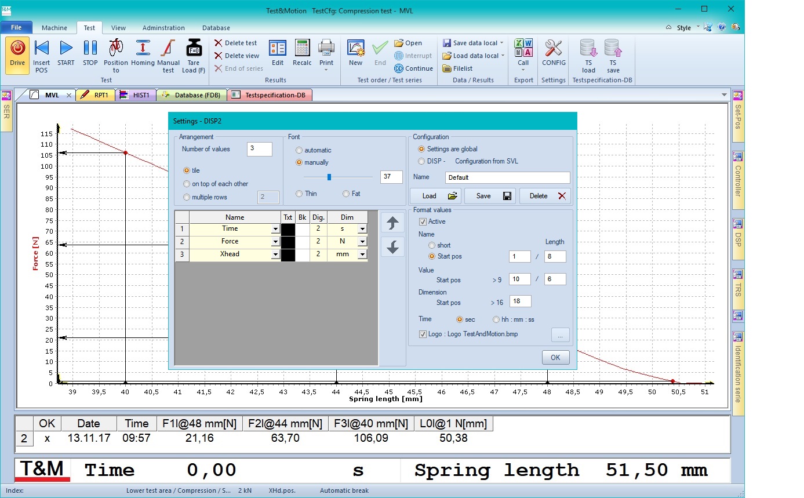This screenshot has height=498, width=804.
Task: Open the Filelist
Action: (x=457, y=68)
